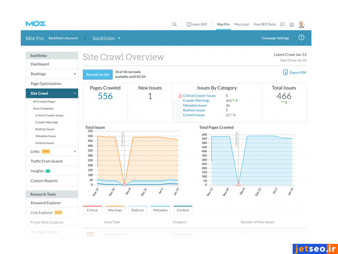This screenshot has height=254, width=338.
Task: Toggle the Metadata chart filter
Action: tap(160, 210)
